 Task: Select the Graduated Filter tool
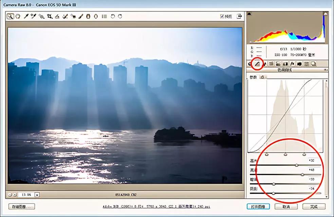click(88, 16)
